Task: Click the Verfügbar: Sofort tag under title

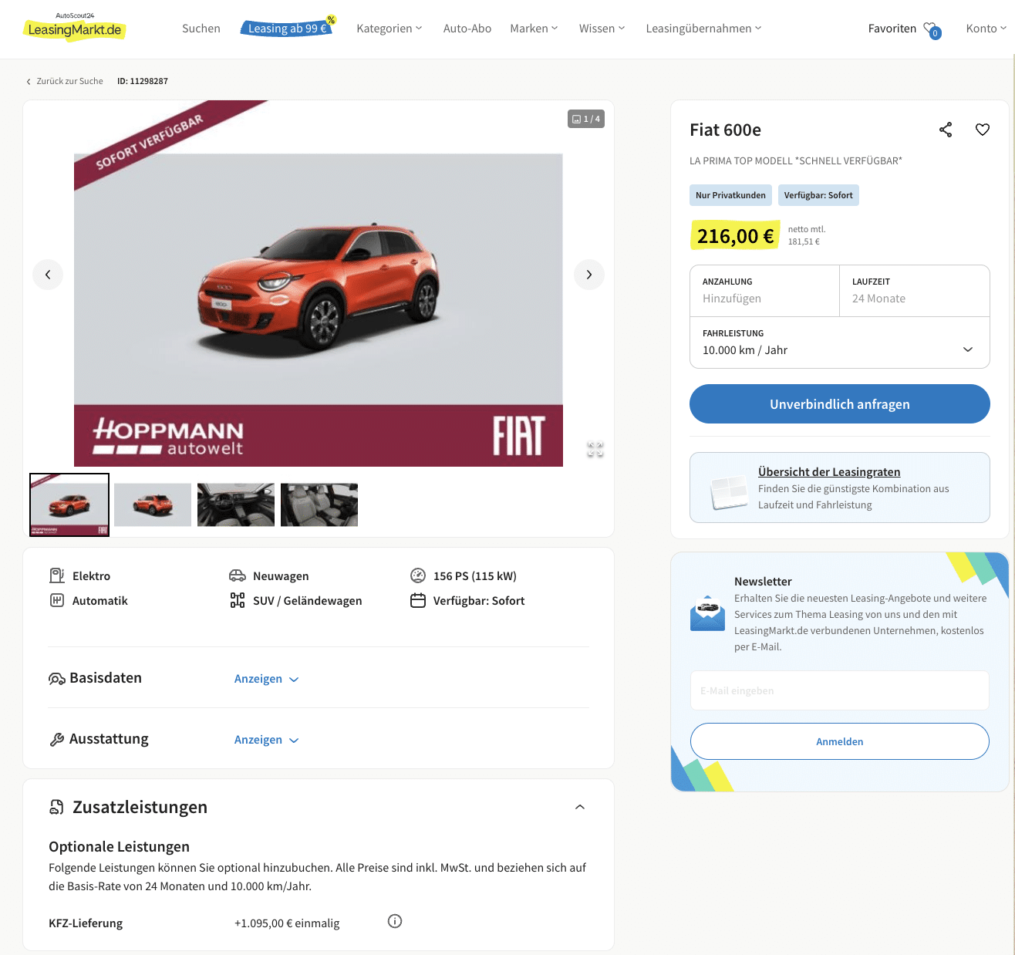Action: point(818,195)
